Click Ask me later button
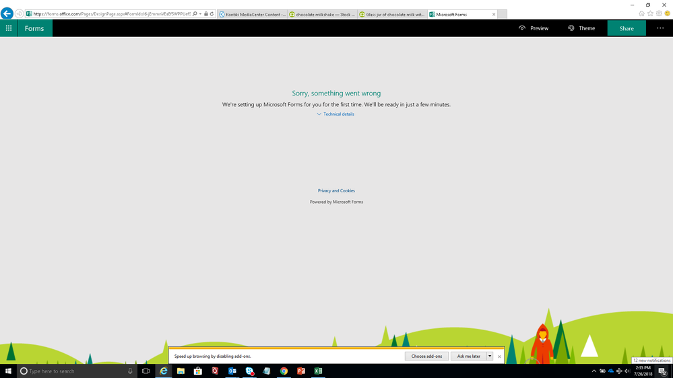This screenshot has width=673, height=378. pyautogui.click(x=468, y=356)
